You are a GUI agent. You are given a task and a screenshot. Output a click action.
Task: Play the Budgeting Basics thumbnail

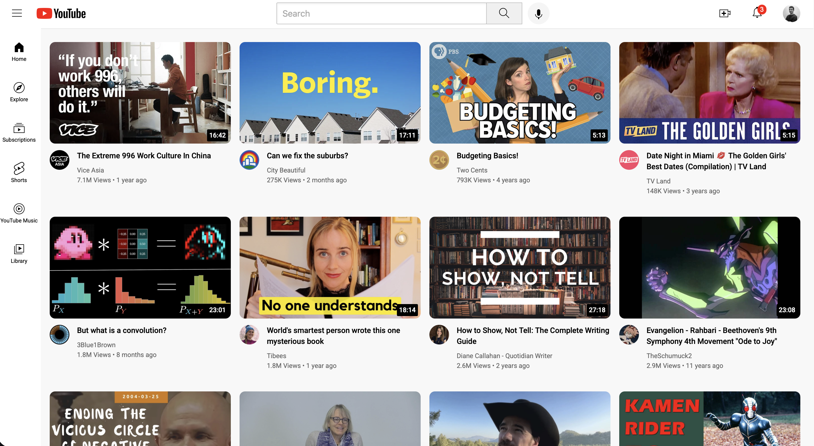520,93
